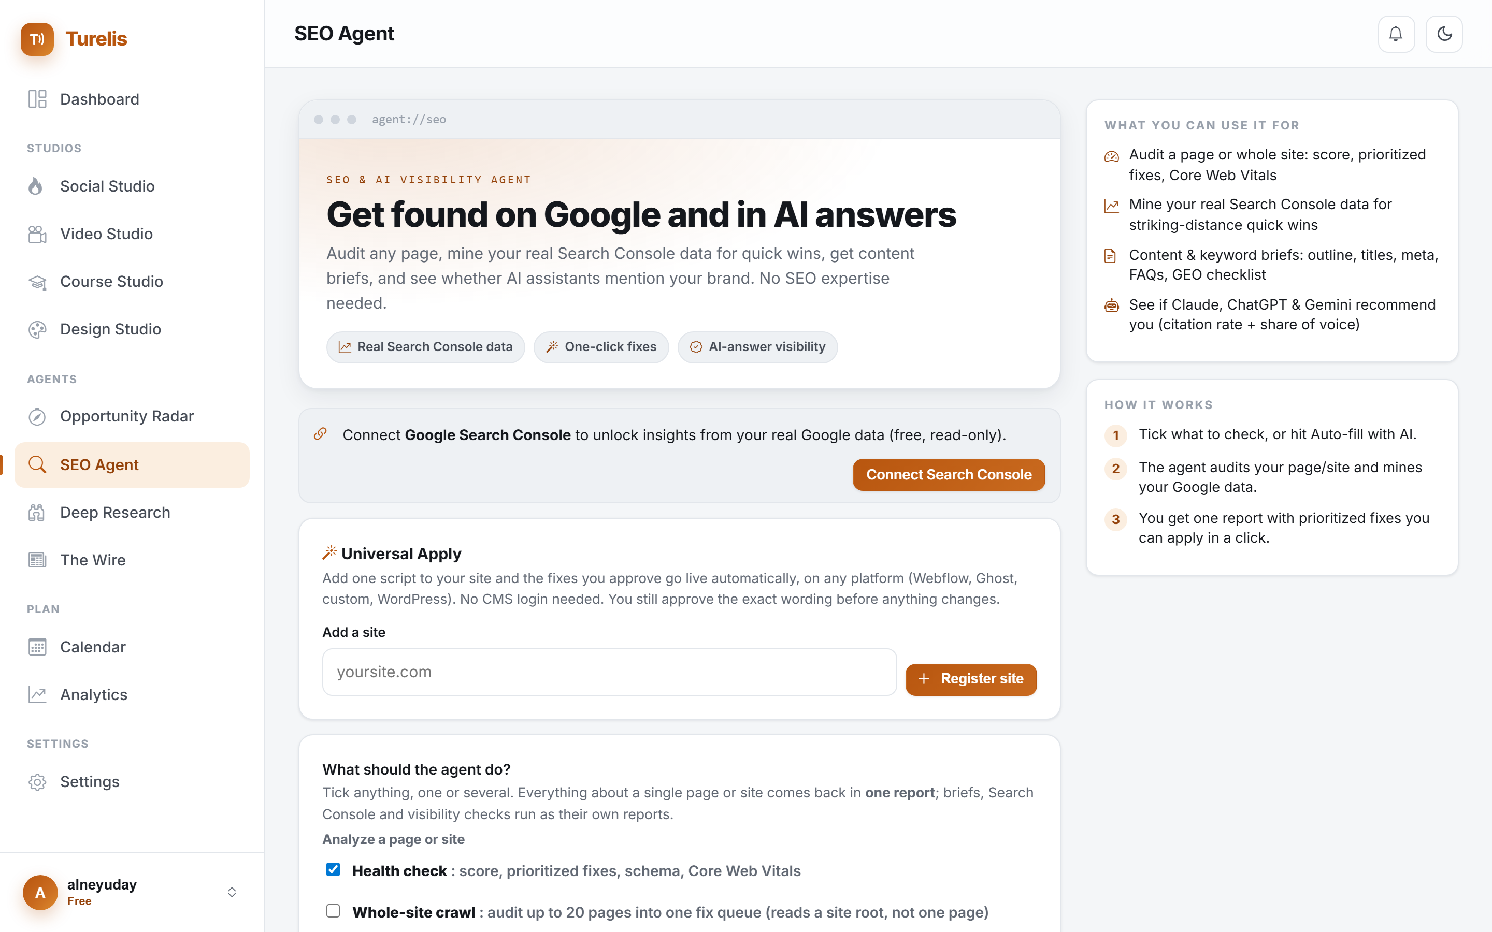Uncheck the Health check checkbox

pos(333,870)
